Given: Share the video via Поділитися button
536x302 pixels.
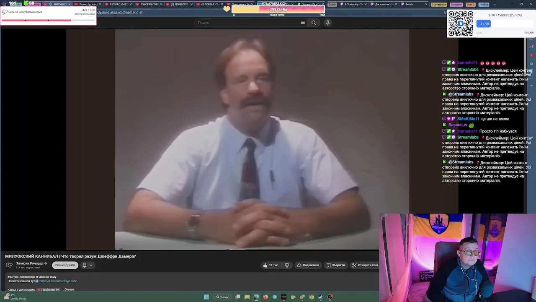Looking at the screenshot, I should pyautogui.click(x=308, y=265).
